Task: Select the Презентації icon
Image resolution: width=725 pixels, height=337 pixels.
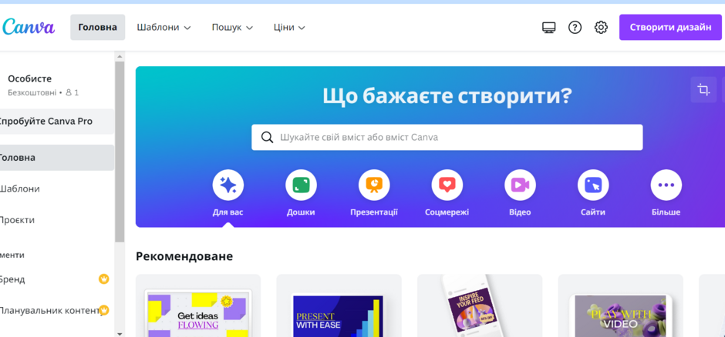Action: (x=374, y=185)
